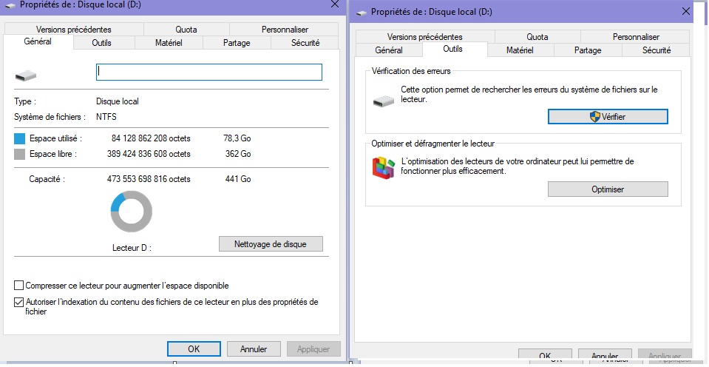Go to Quota tab in the left window
Image resolution: width=709 pixels, height=367 pixels.
(186, 30)
